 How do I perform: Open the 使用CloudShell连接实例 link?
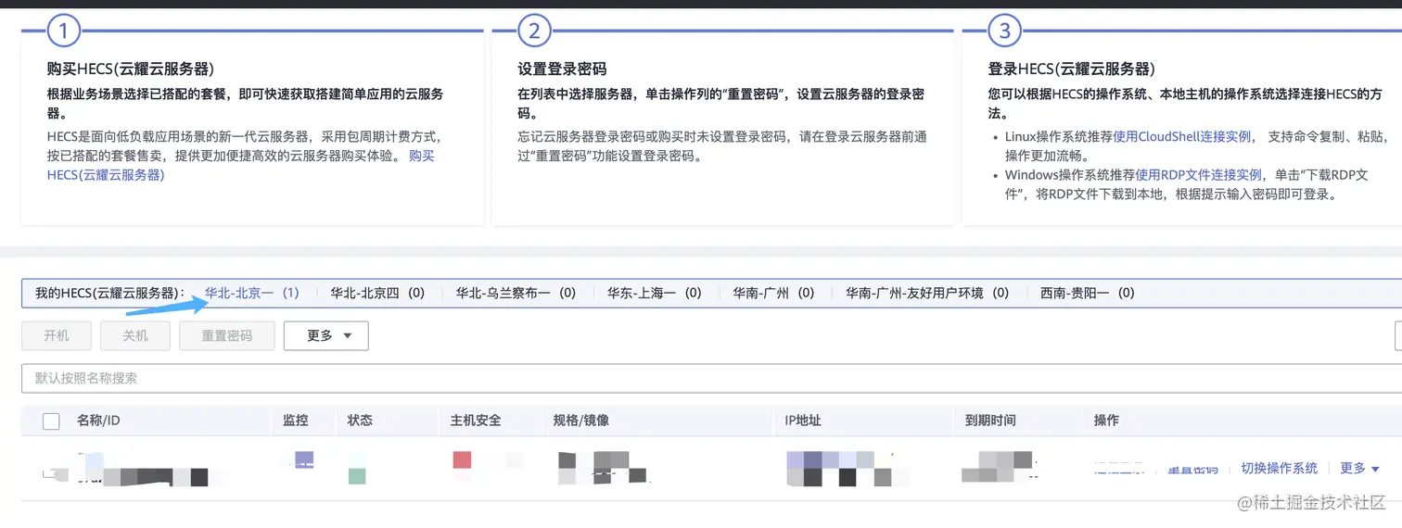point(1181,137)
